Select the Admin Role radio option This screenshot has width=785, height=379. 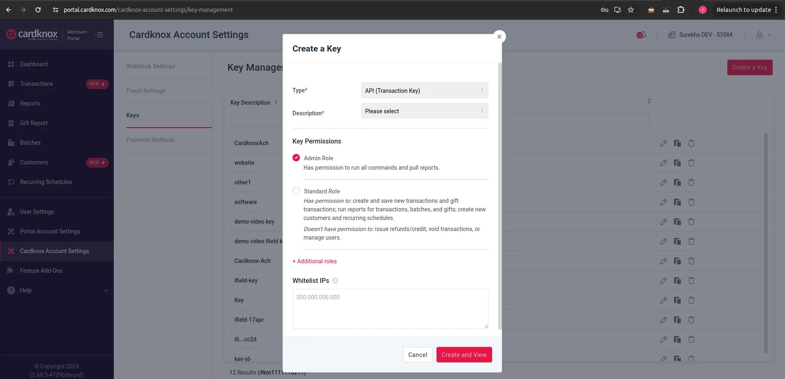coord(296,158)
